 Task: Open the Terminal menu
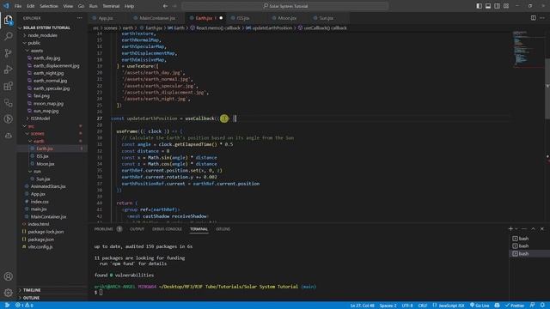point(111,6)
